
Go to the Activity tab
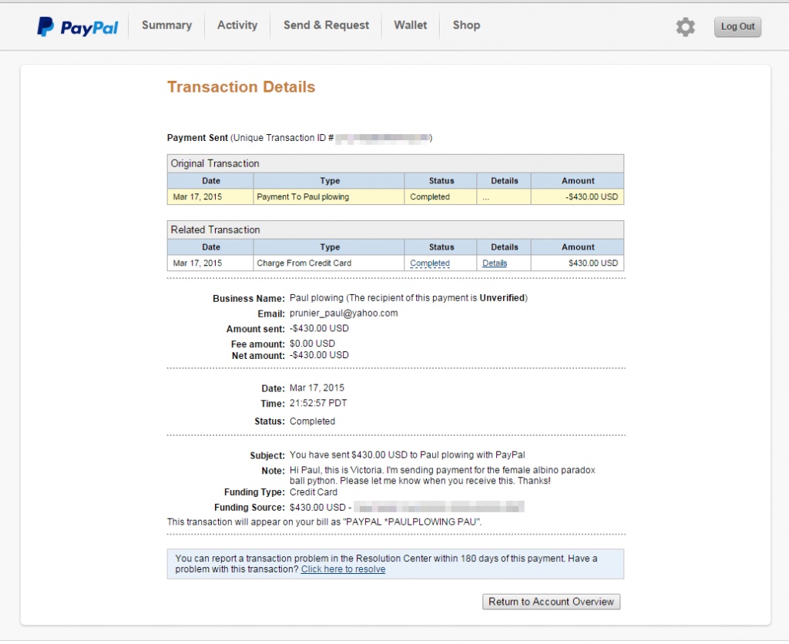coord(237,25)
